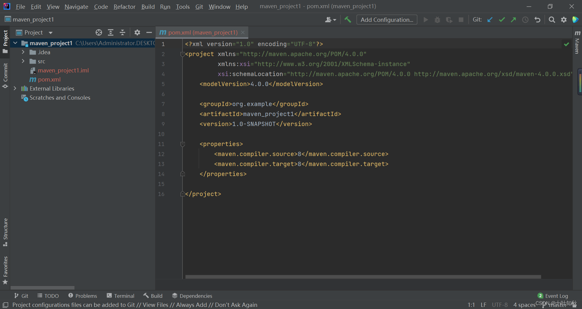
Task: Hide the Project panel with minus icon
Action: tap(149, 32)
